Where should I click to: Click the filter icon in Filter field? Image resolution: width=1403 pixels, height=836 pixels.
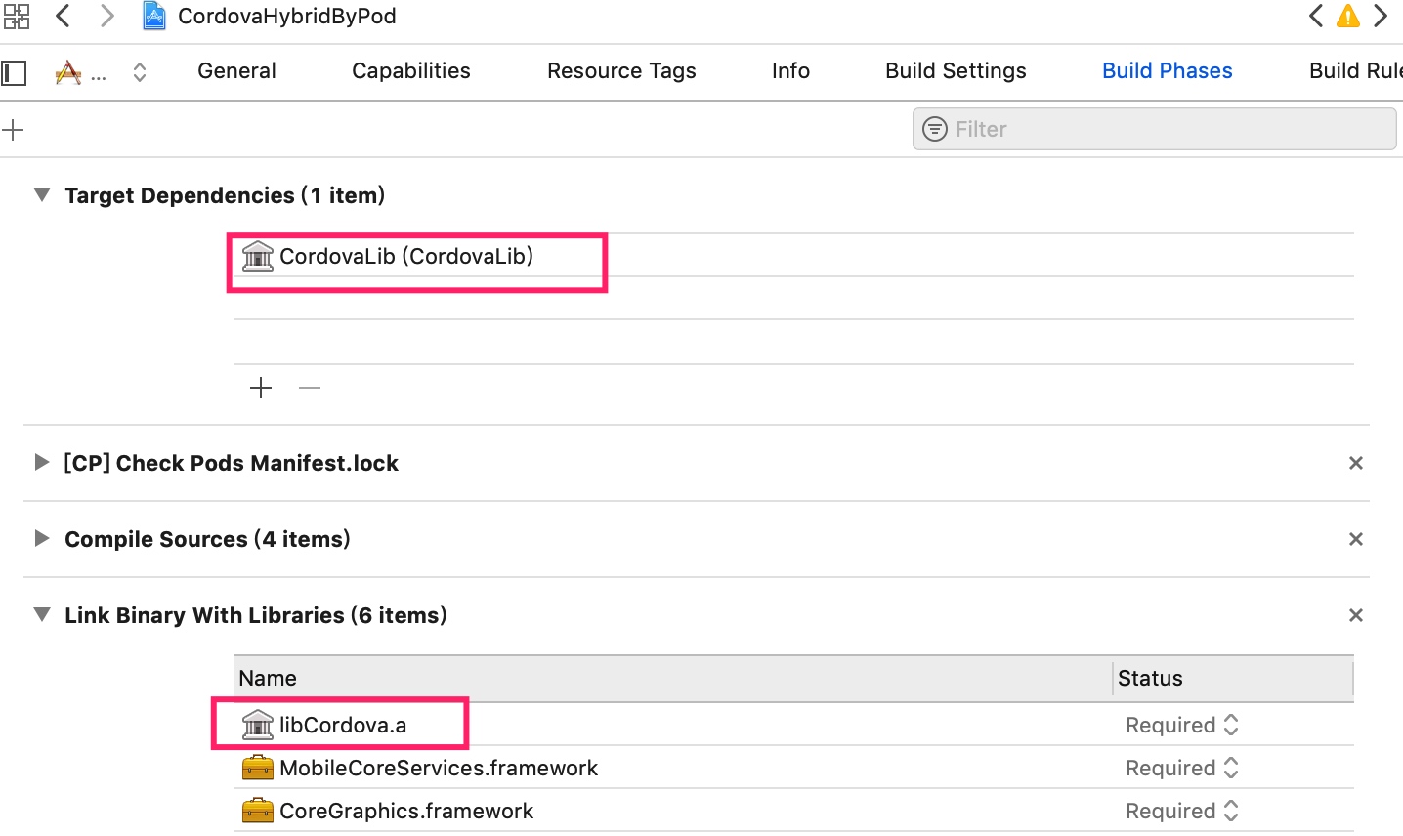pyautogui.click(x=935, y=129)
